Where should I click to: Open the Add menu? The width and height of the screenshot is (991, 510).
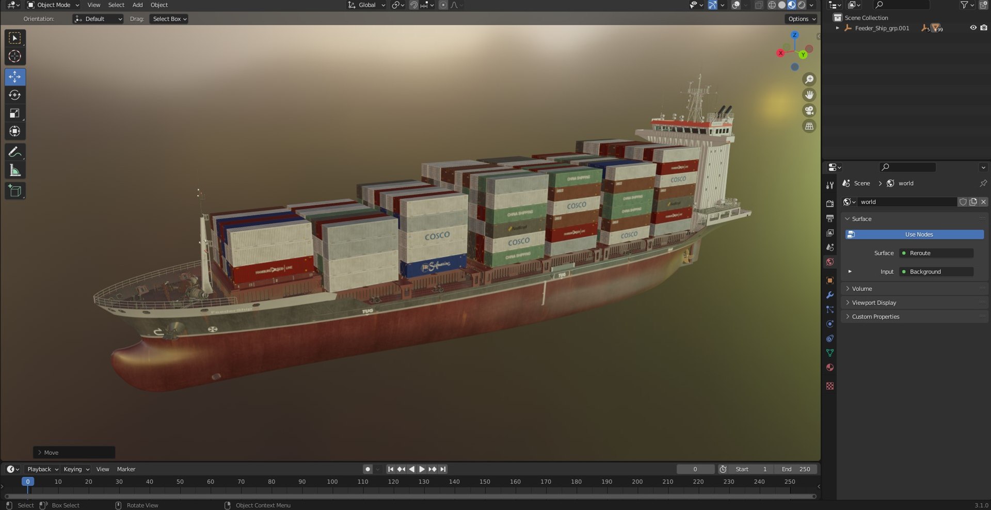point(137,5)
